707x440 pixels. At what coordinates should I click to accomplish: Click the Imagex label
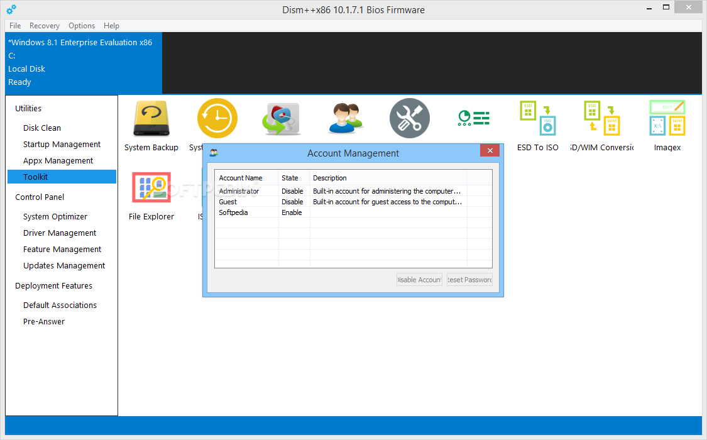(x=667, y=148)
